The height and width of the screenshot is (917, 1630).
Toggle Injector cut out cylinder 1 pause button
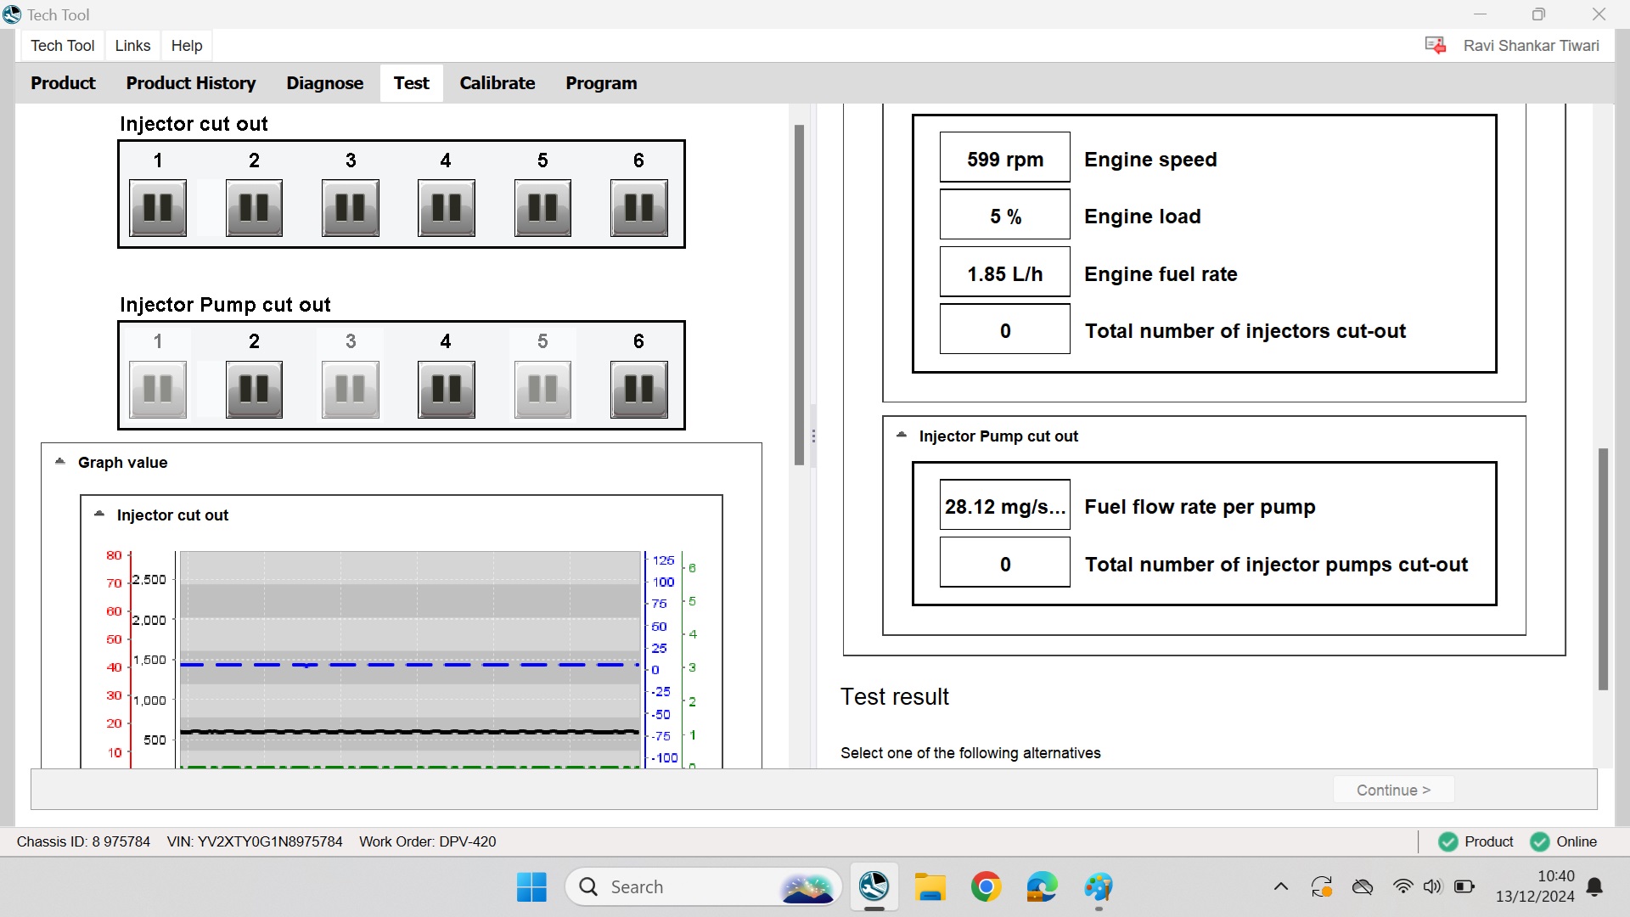[x=158, y=208]
